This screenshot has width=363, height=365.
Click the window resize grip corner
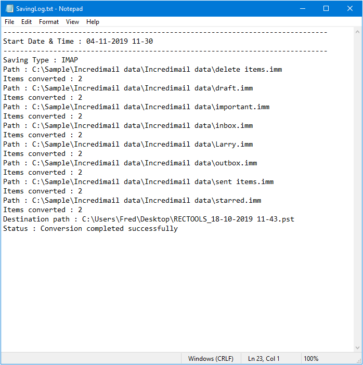pos(359,361)
